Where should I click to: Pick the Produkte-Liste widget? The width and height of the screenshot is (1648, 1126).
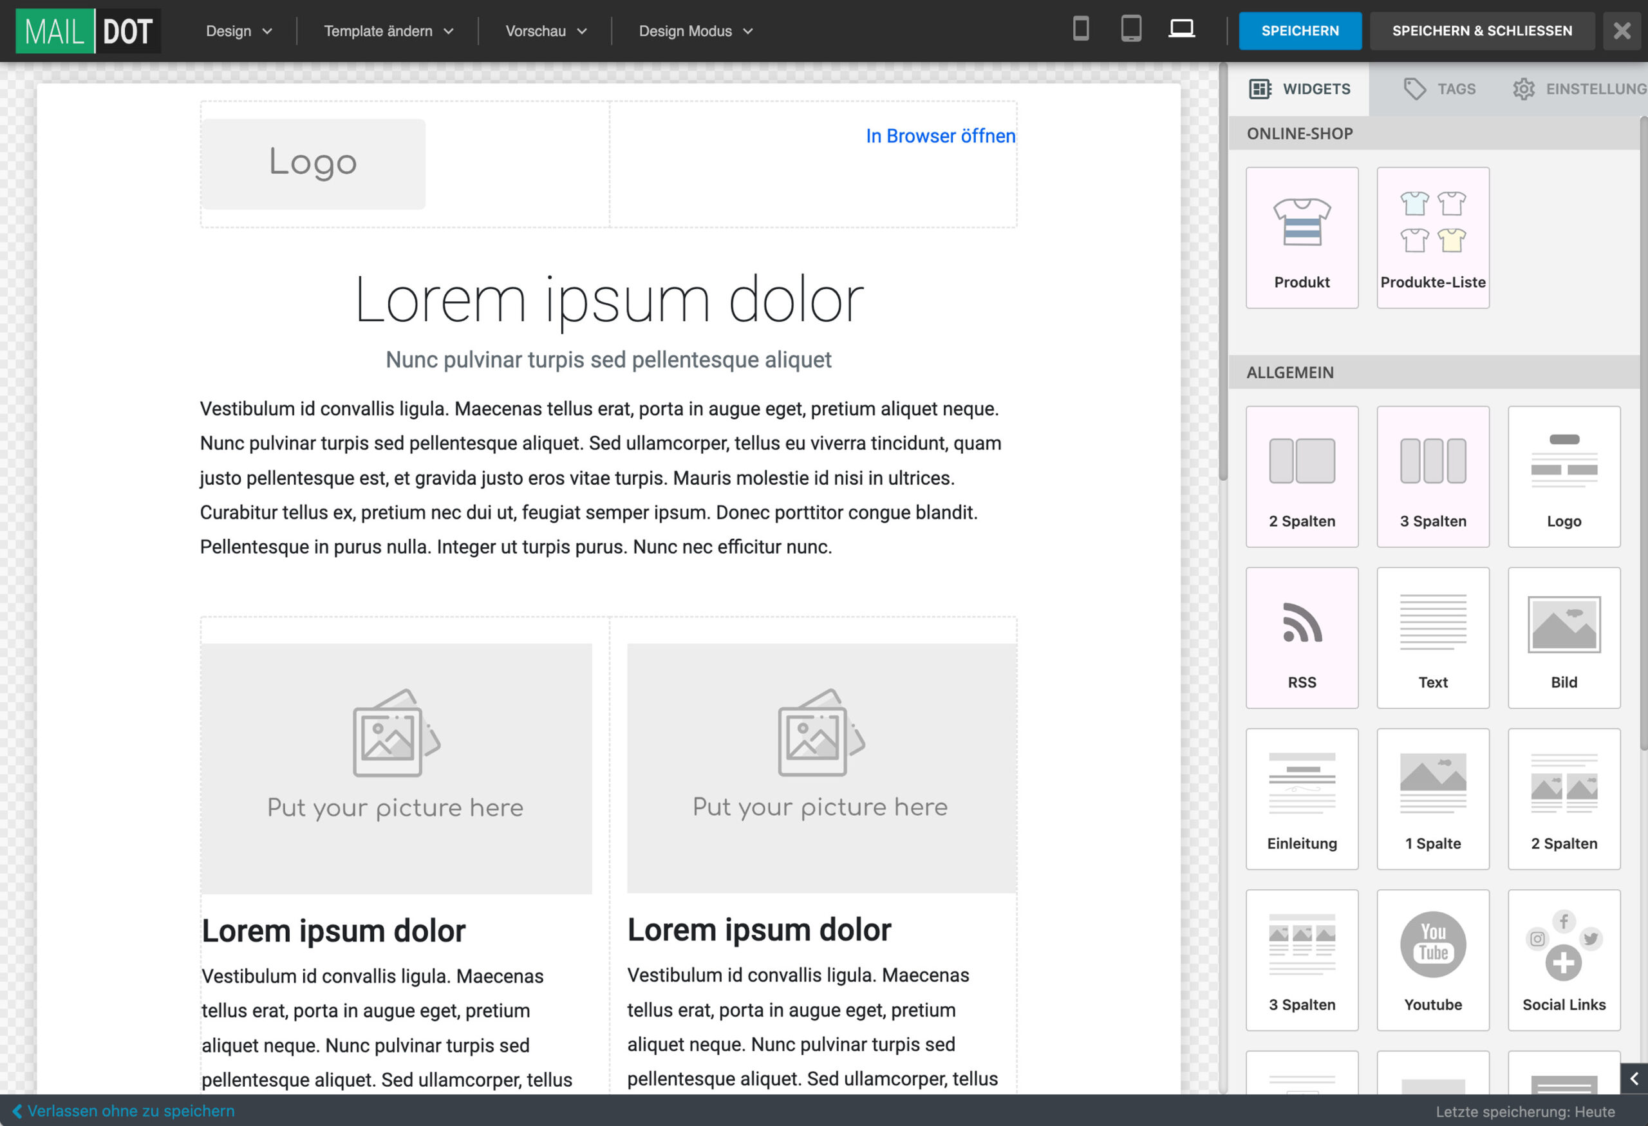pos(1432,238)
